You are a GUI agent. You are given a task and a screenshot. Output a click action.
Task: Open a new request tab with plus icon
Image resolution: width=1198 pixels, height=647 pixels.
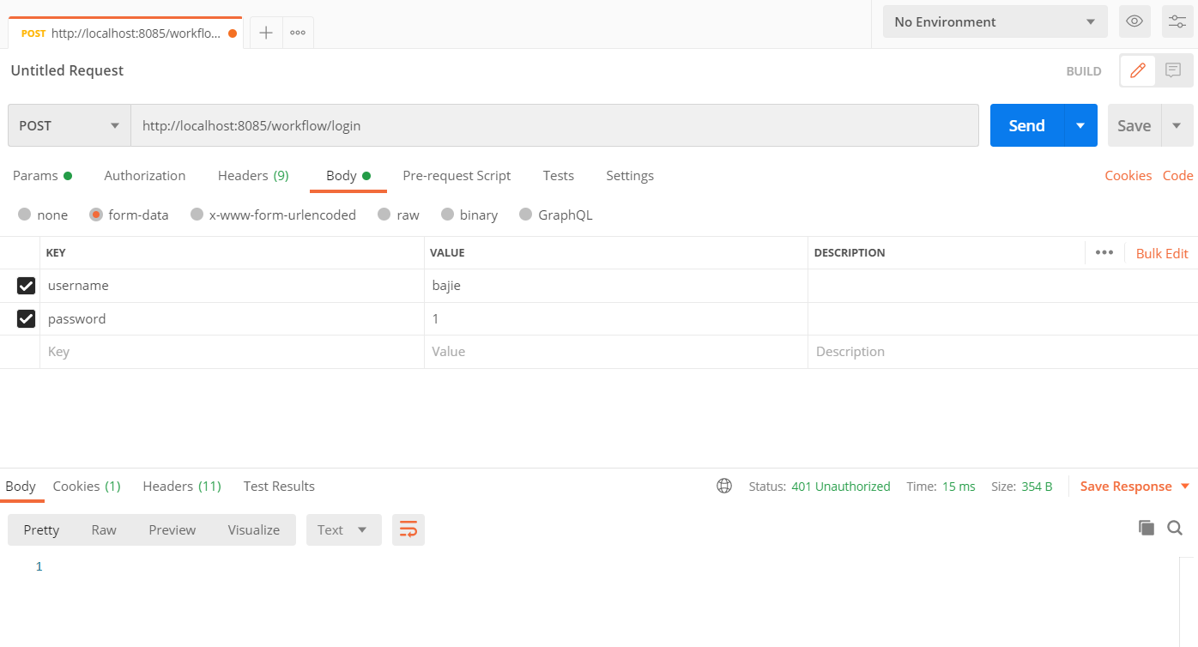coord(266,33)
